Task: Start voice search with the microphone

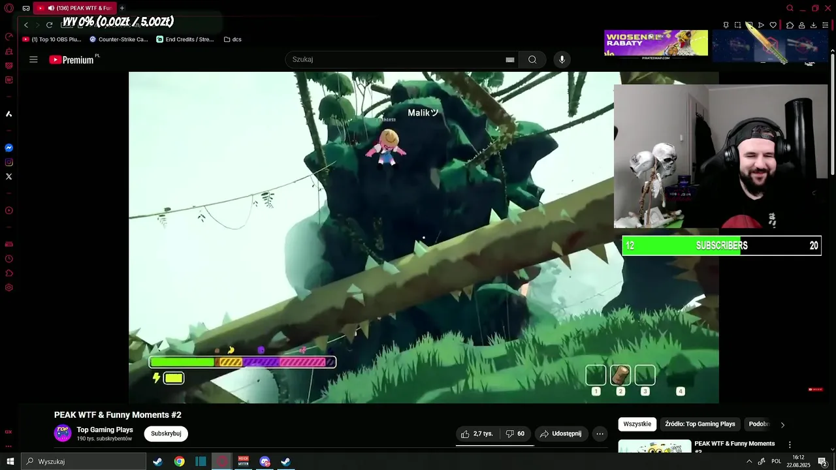Action: tap(562, 59)
